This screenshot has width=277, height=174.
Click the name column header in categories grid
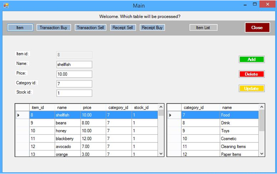point(239,107)
